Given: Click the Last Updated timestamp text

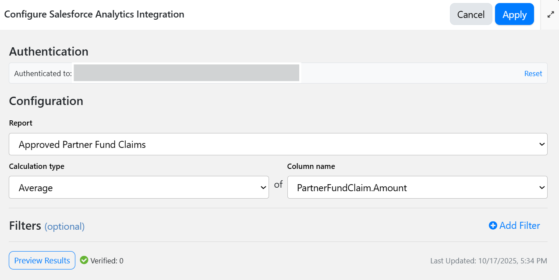Looking at the screenshot, I should [488, 261].
